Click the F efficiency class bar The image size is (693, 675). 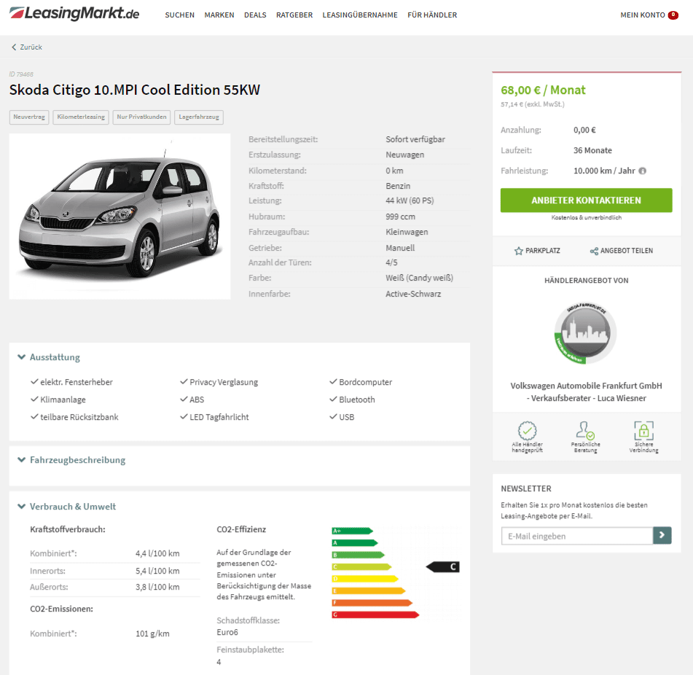(x=372, y=603)
